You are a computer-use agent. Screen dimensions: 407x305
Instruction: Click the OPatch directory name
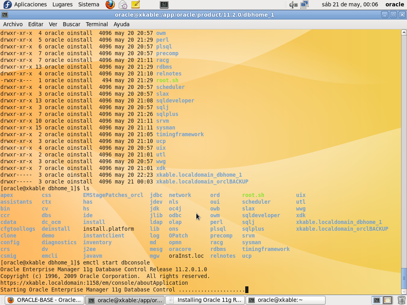tap(178, 236)
